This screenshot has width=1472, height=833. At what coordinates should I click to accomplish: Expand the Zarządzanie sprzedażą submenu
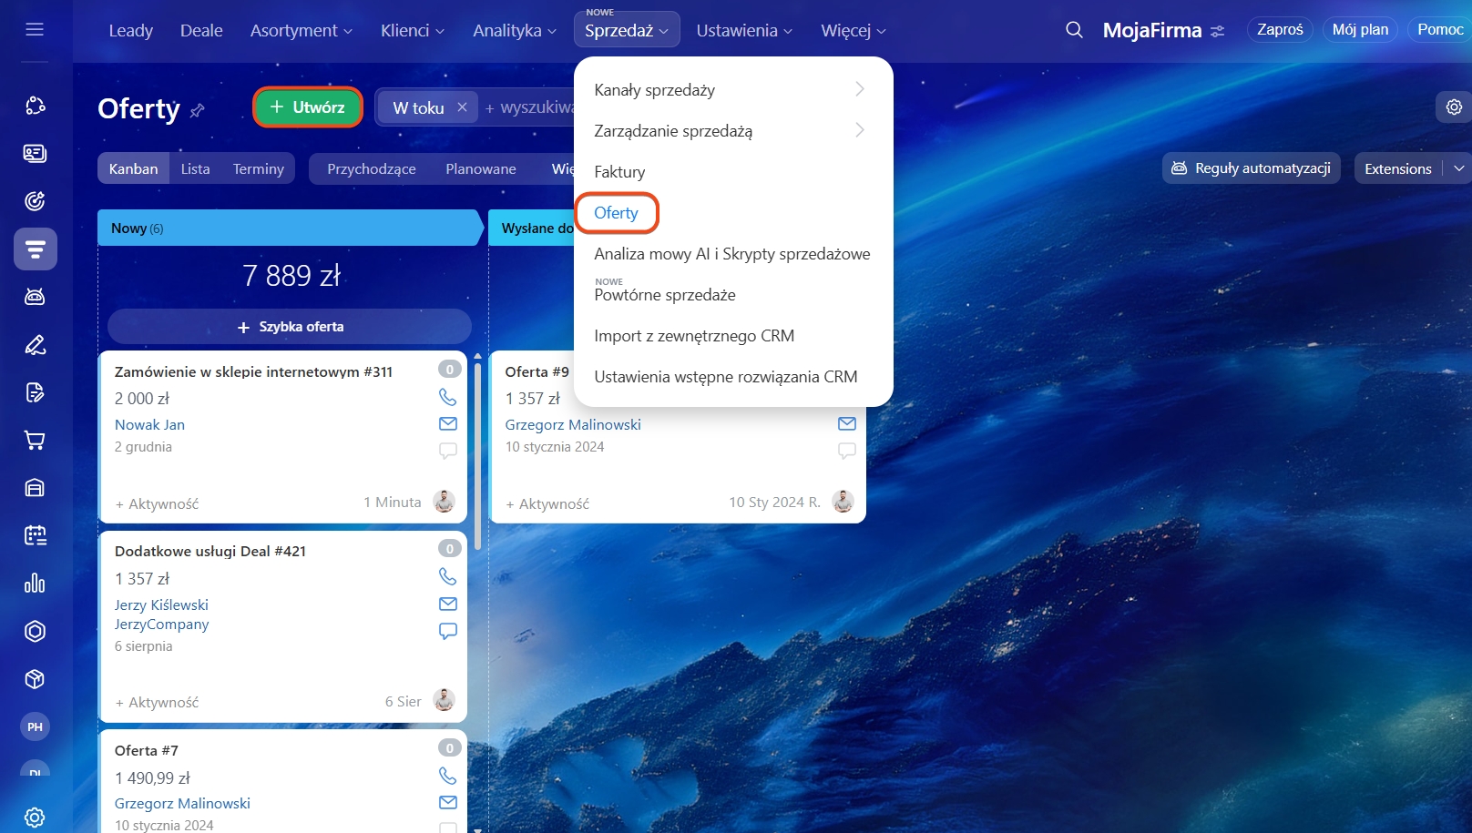859,130
